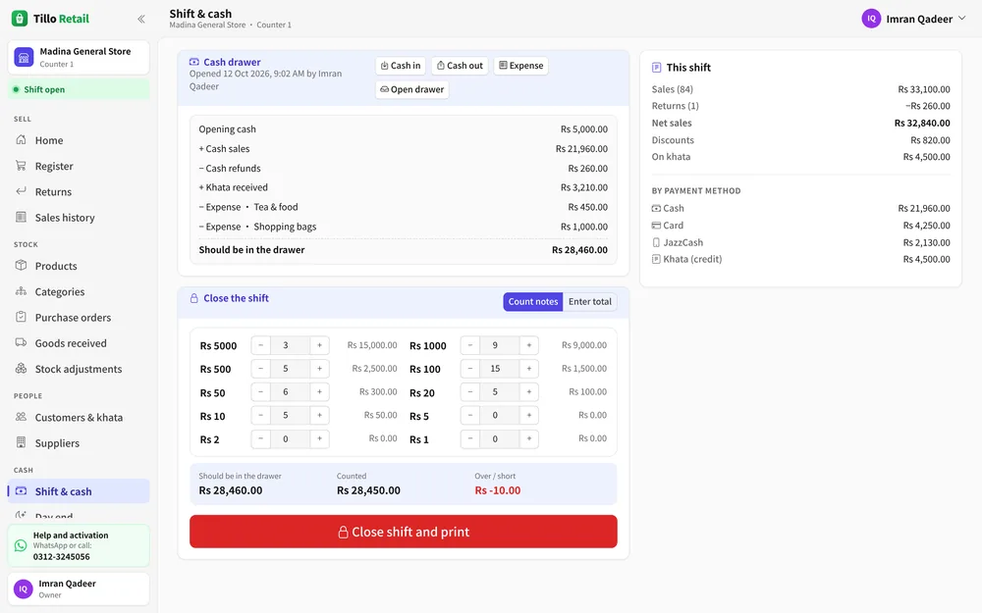This screenshot has height=613, width=982.
Task: Select the Count notes mode
Action: click(533, 301)
